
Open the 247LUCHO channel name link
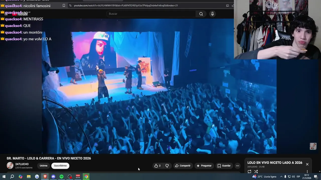point(22,164)
